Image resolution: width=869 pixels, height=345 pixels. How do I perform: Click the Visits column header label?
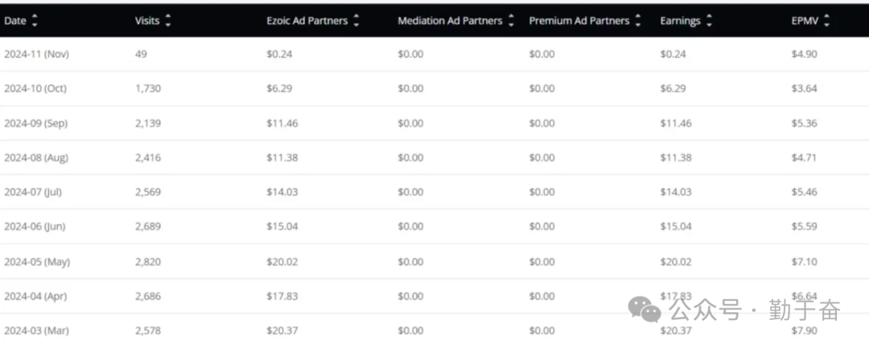coord(147,21)
